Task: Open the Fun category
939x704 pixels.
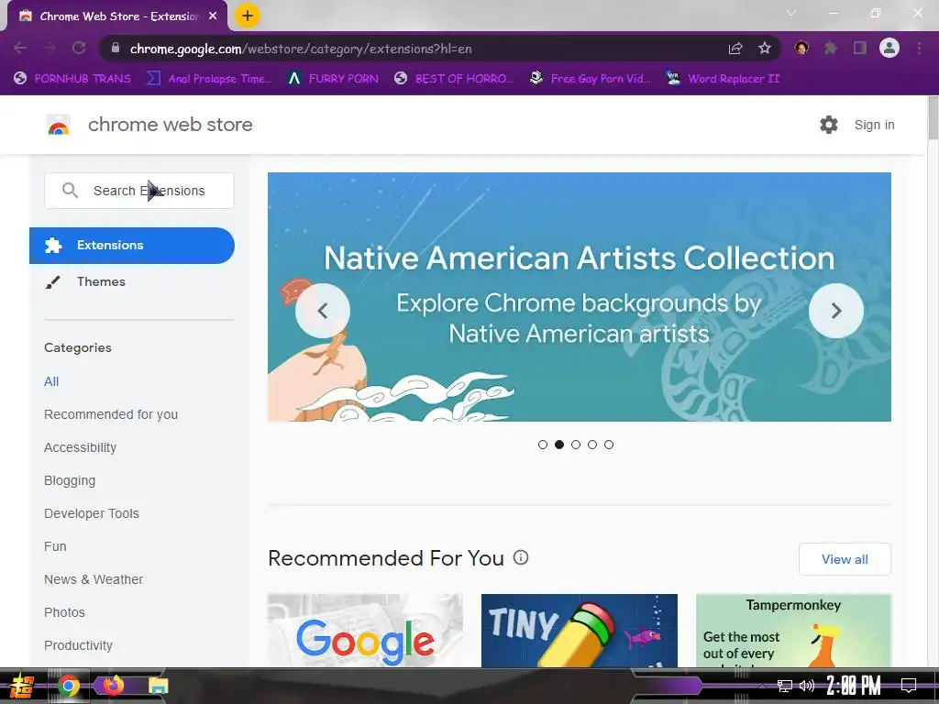Action: click(55, 546)
